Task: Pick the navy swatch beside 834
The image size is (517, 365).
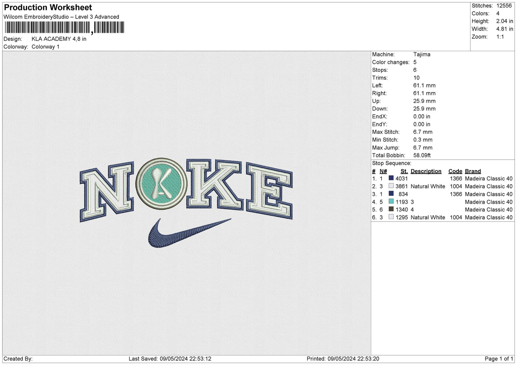Action: 391,194
